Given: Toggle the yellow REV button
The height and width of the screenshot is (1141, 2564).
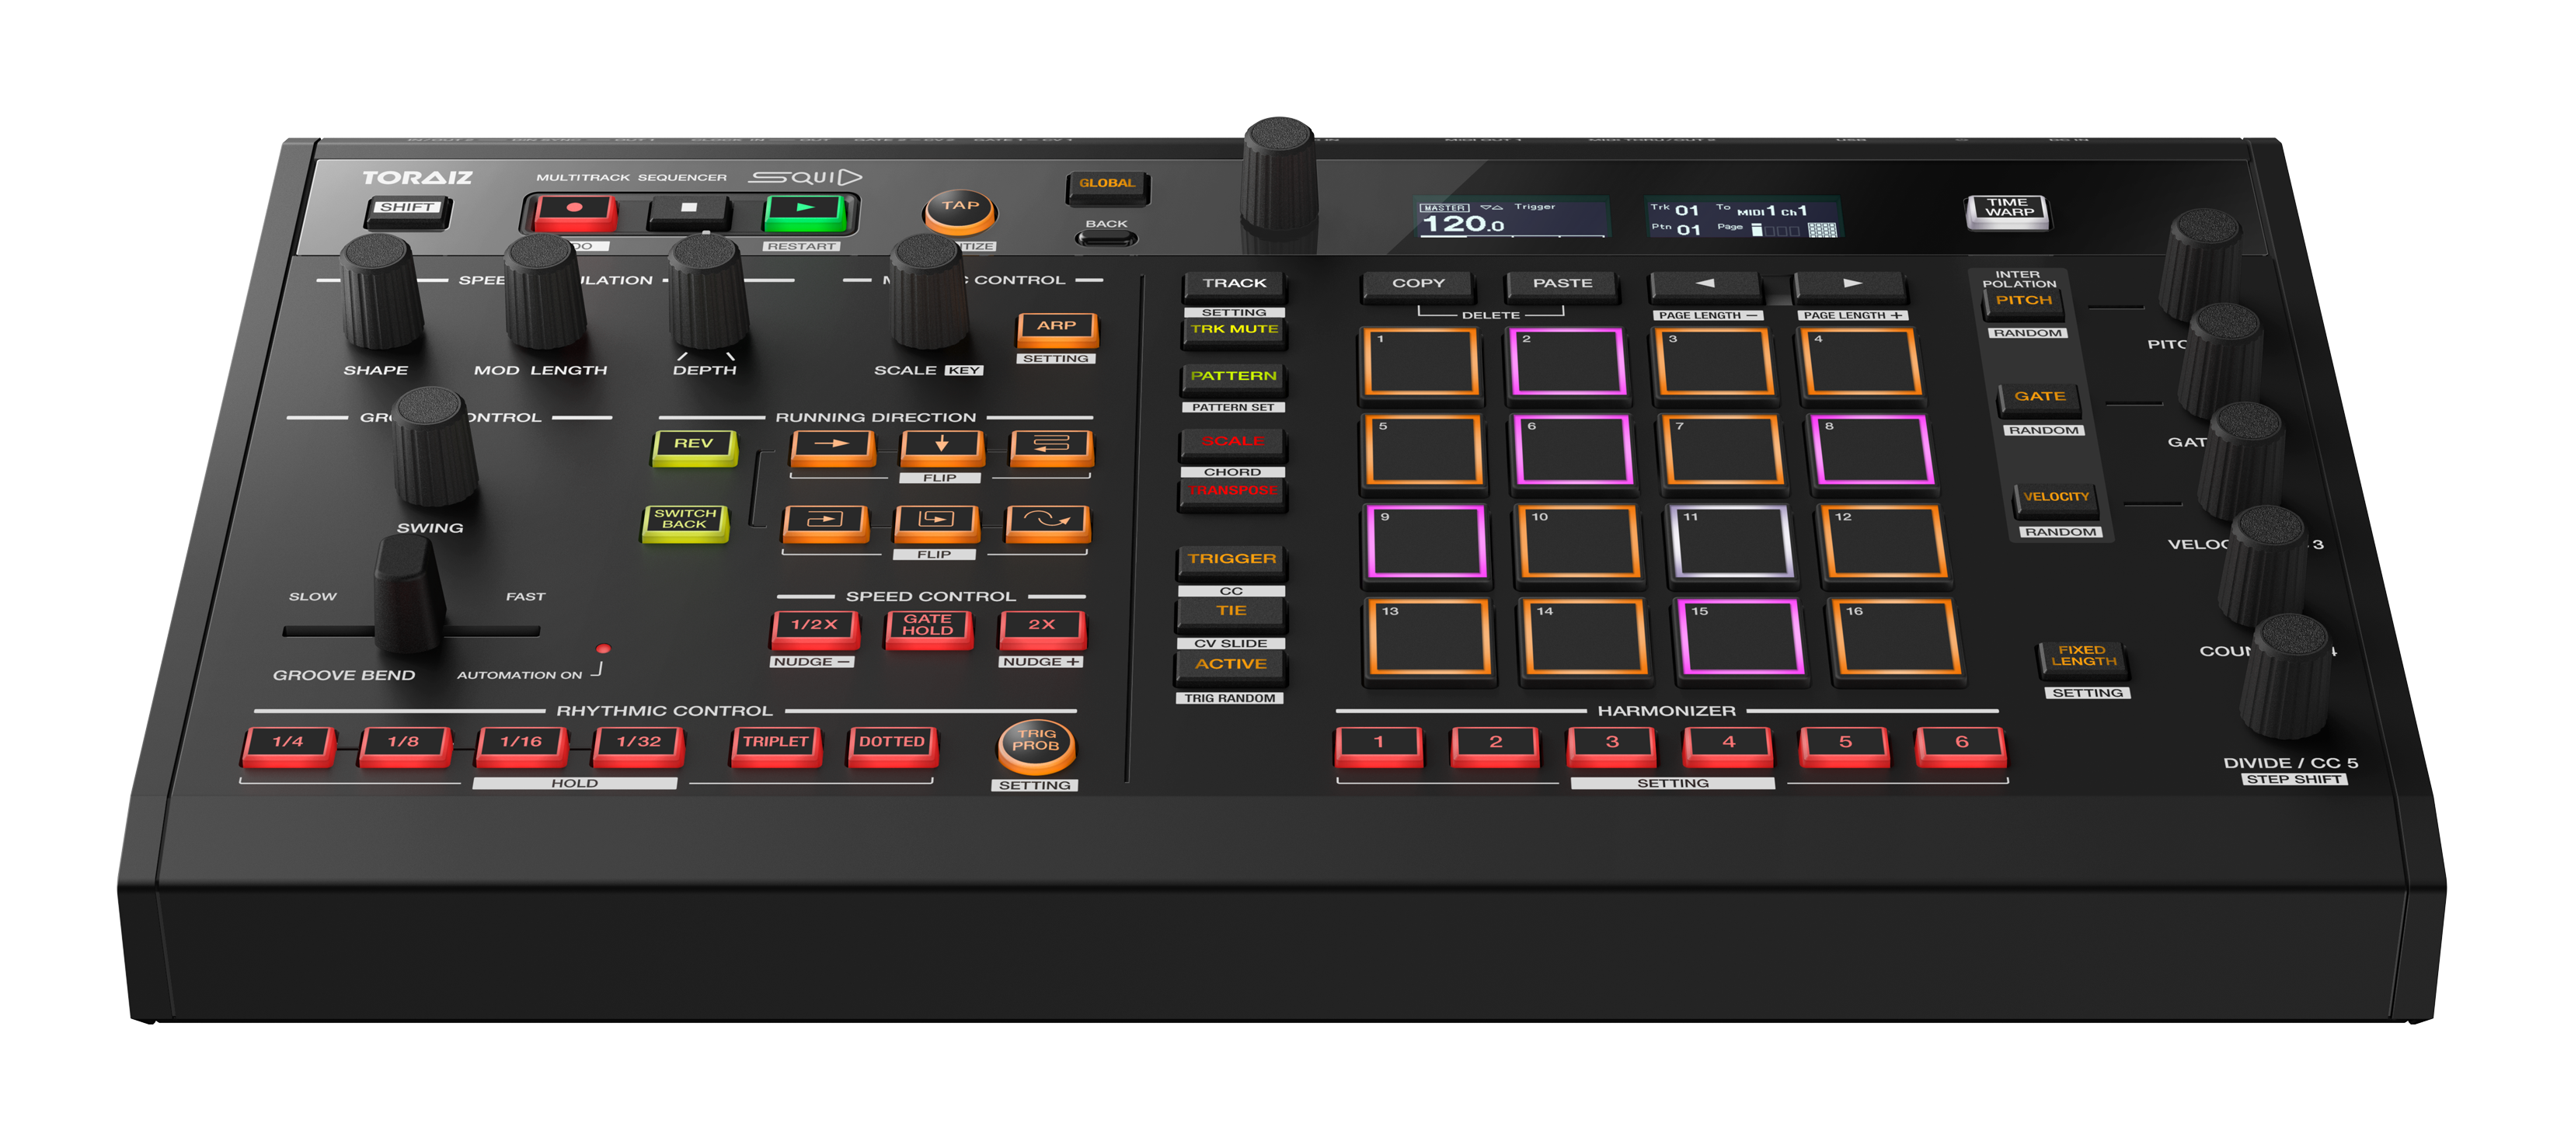Looking at the screenshot, I should click(x=694, y=444).
